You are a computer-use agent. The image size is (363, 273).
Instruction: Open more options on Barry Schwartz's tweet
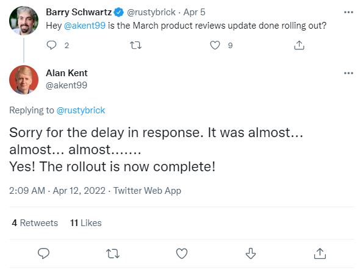click(348, 12)
